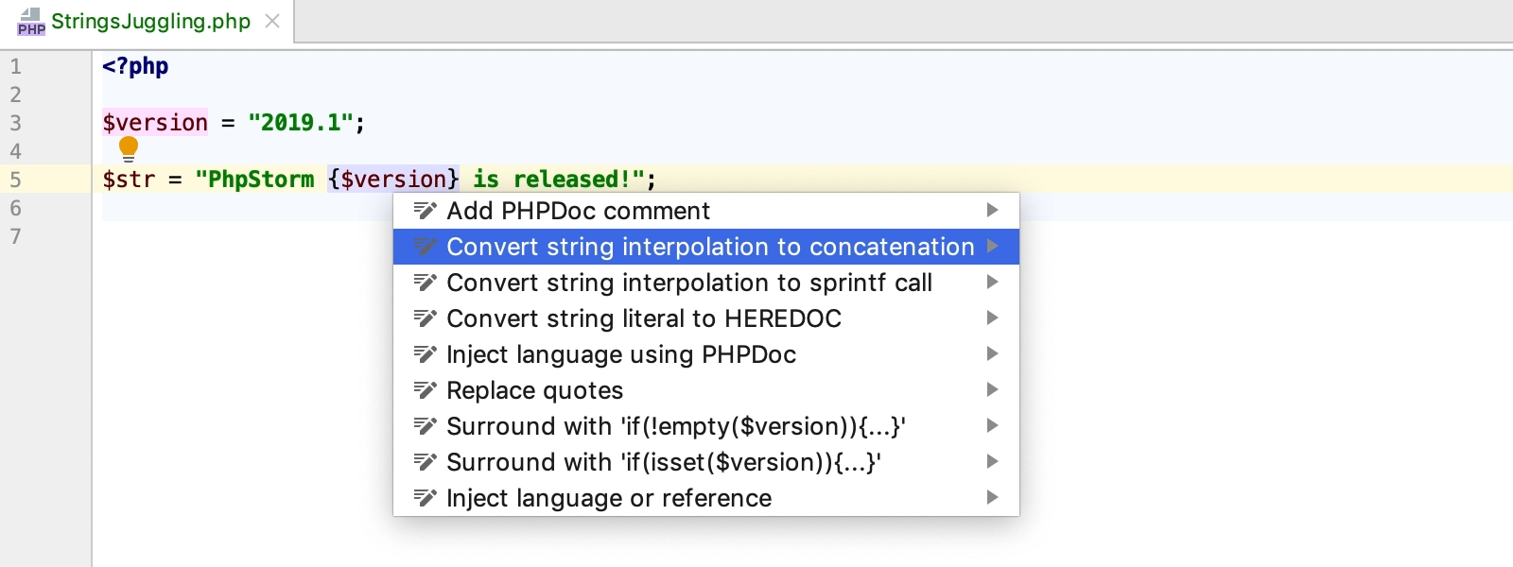
Task: Click the yellow intention lightbulb icon
Action: tap(129, 148)
